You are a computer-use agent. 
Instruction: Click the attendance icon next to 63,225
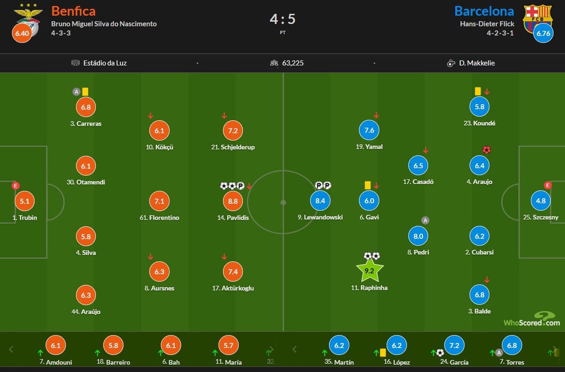click(274, 63)
